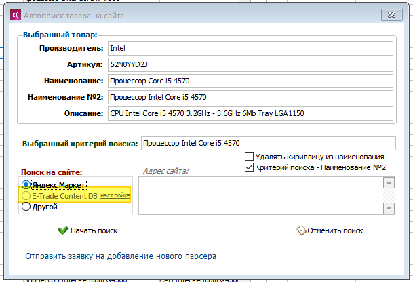Click the clock icon beside Отменить поиск
413x282 pixels.
pyautogui.click(x=301, y=230)
